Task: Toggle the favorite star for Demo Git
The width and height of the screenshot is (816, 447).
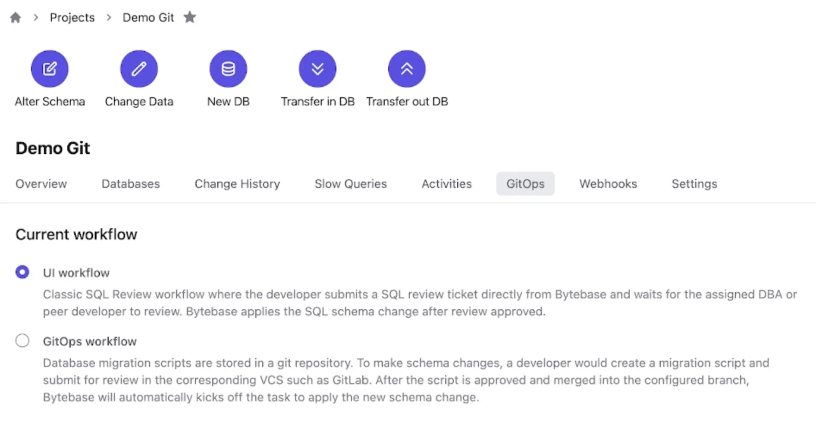Action: tap(190, 17)
